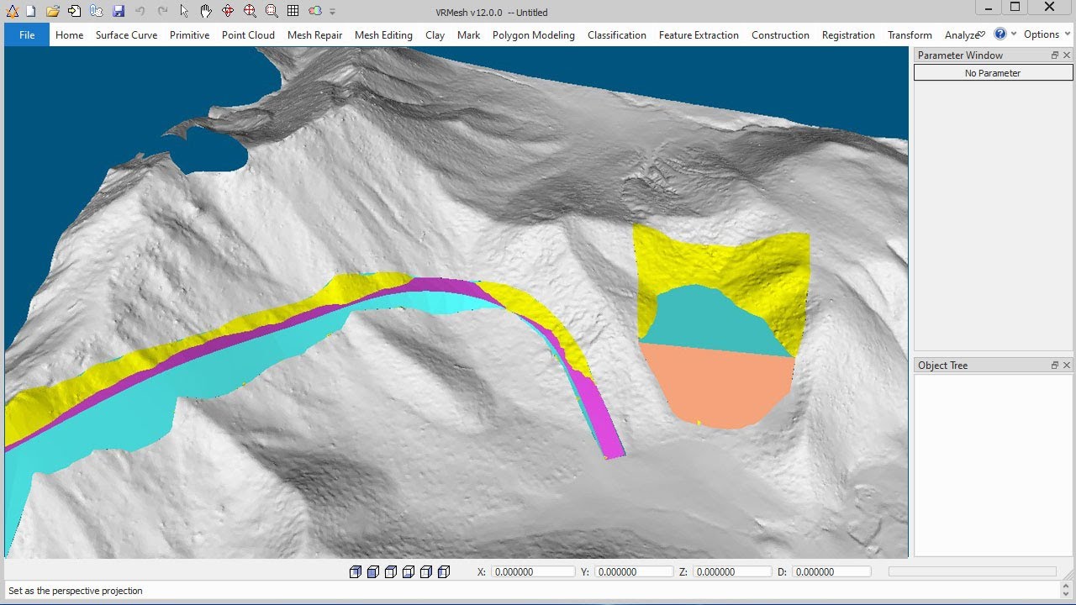This screenshot has width=1076, height=605.
Task: Click the rightmost view-cube icon in status bar
Action: 444,572
